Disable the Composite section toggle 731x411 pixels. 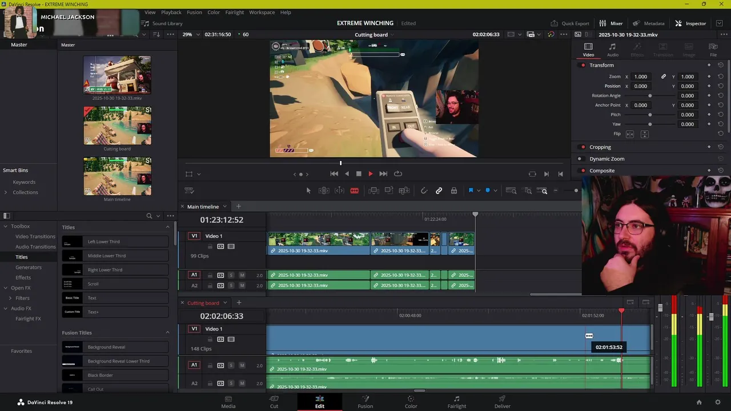click(583, 171)
